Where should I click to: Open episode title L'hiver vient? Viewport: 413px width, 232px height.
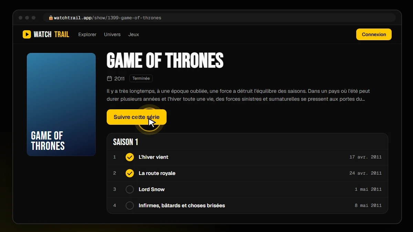pos(153,157)
